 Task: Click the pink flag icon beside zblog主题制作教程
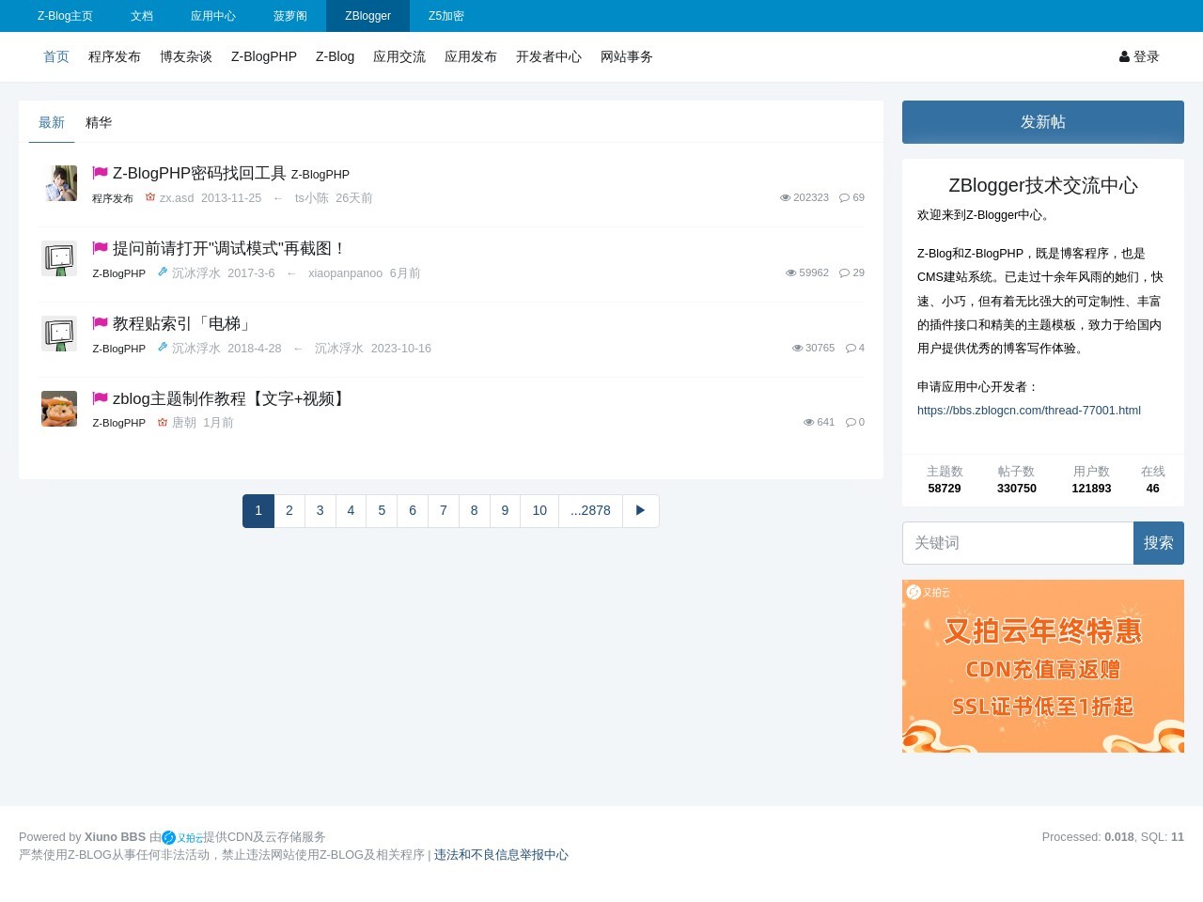point(101,398)
